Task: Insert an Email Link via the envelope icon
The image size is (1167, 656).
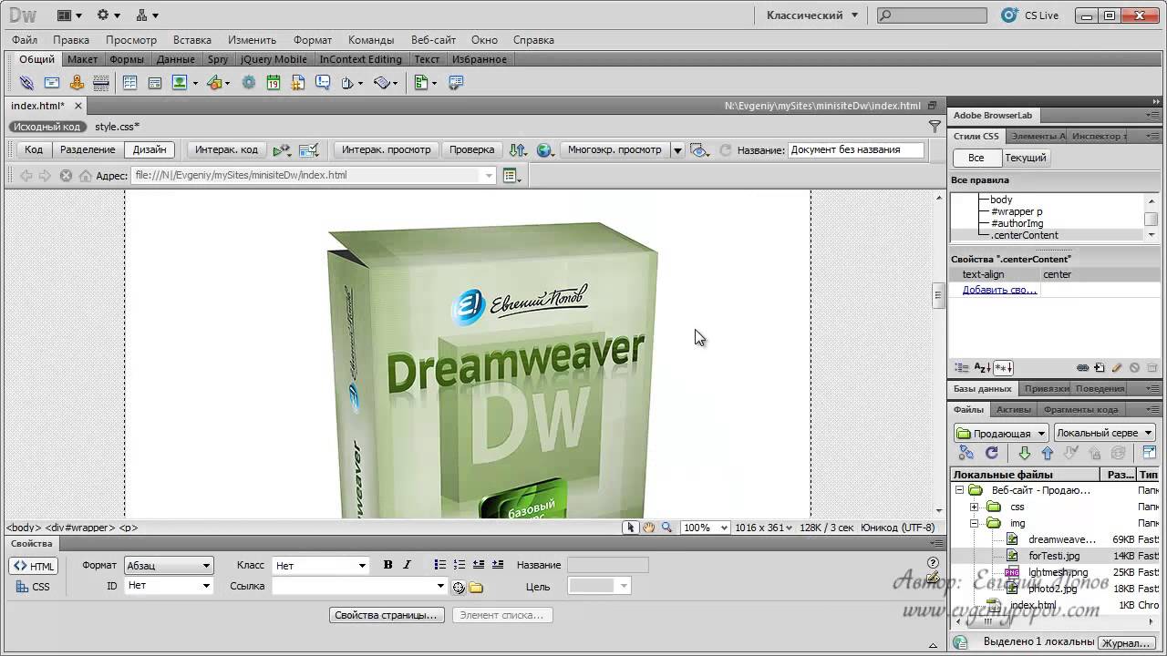Action: click(x=52, y=83)
